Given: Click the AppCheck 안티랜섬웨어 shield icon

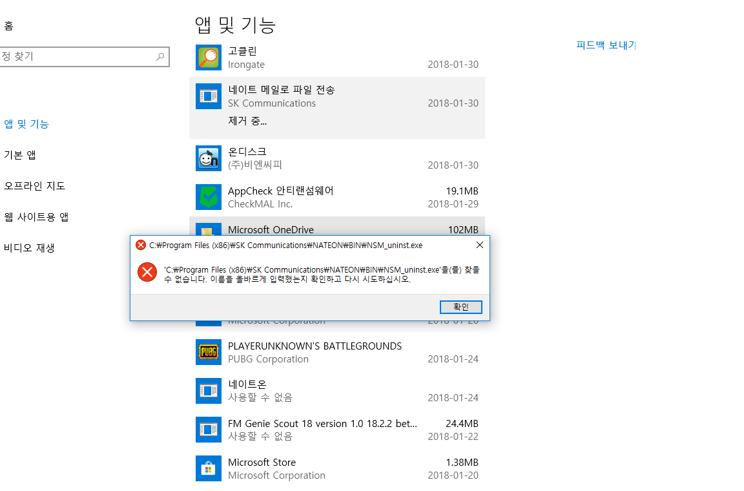Looking at the screenshot, I should [209, 197].
